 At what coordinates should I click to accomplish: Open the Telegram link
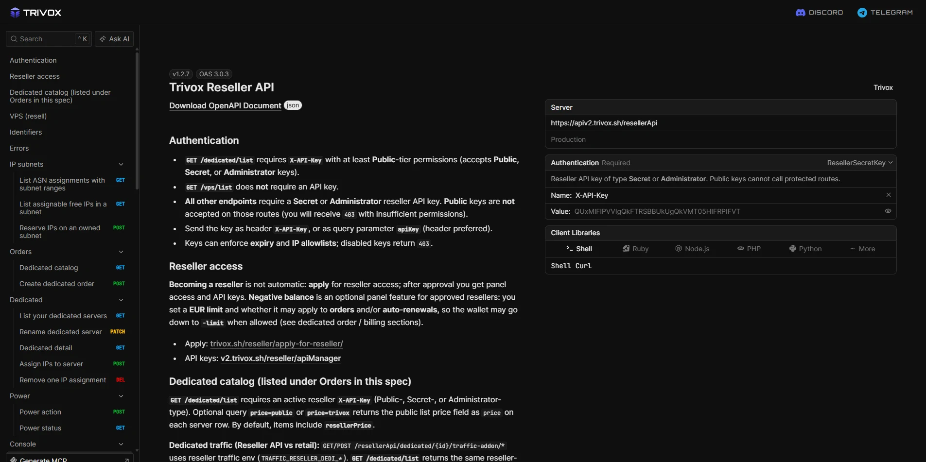coord(885,13)
